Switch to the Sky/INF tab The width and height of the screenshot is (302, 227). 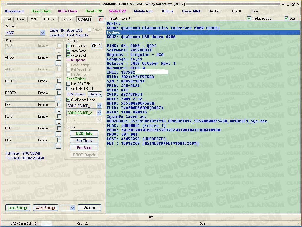(x=68, y=19)
